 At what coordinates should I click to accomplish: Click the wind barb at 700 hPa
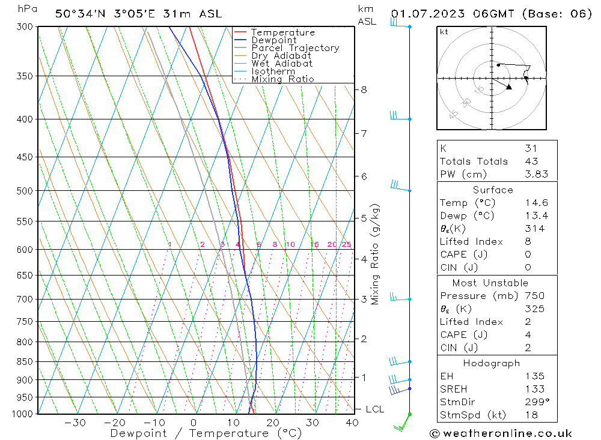tap(400, 297)
